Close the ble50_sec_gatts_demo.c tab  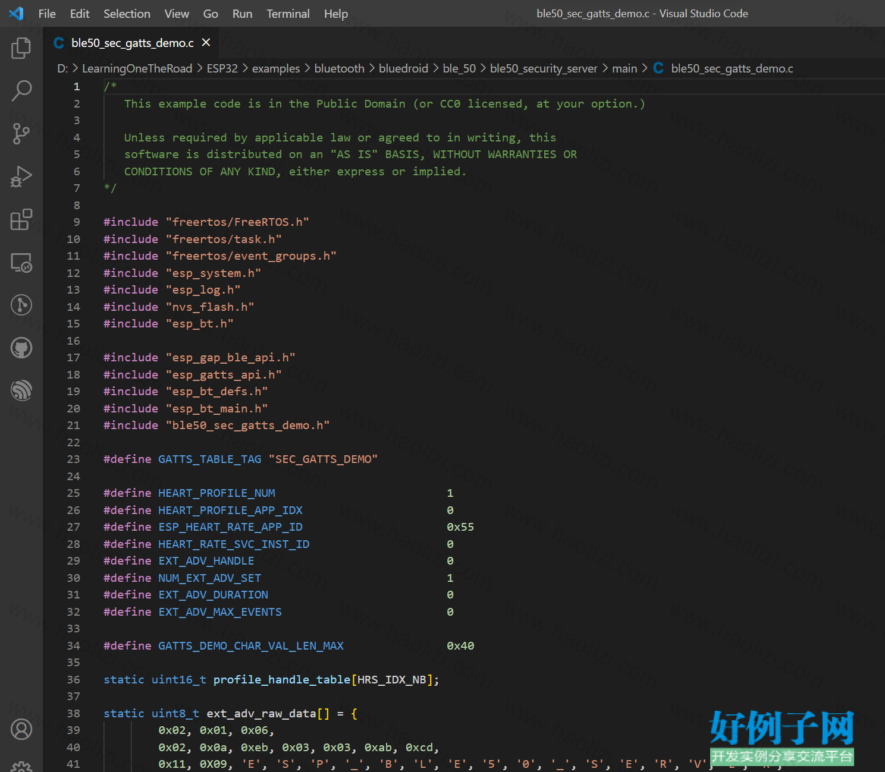pos(206,42)
